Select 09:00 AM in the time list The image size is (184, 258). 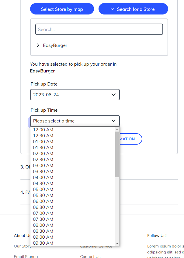pos(43,237)
